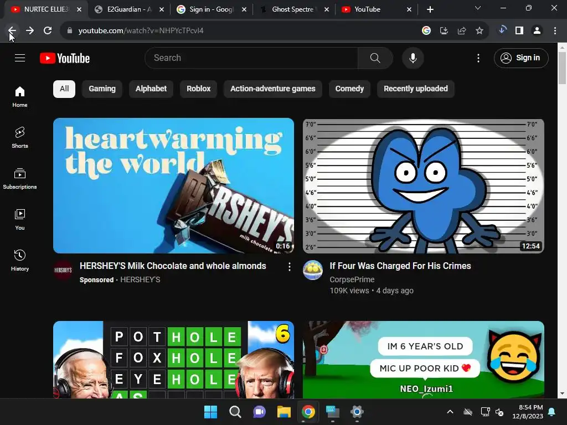The width and height of the screenshot is (567, 425).
Task: Click Chrome icon in taskbar
Action: coord(308,412)
